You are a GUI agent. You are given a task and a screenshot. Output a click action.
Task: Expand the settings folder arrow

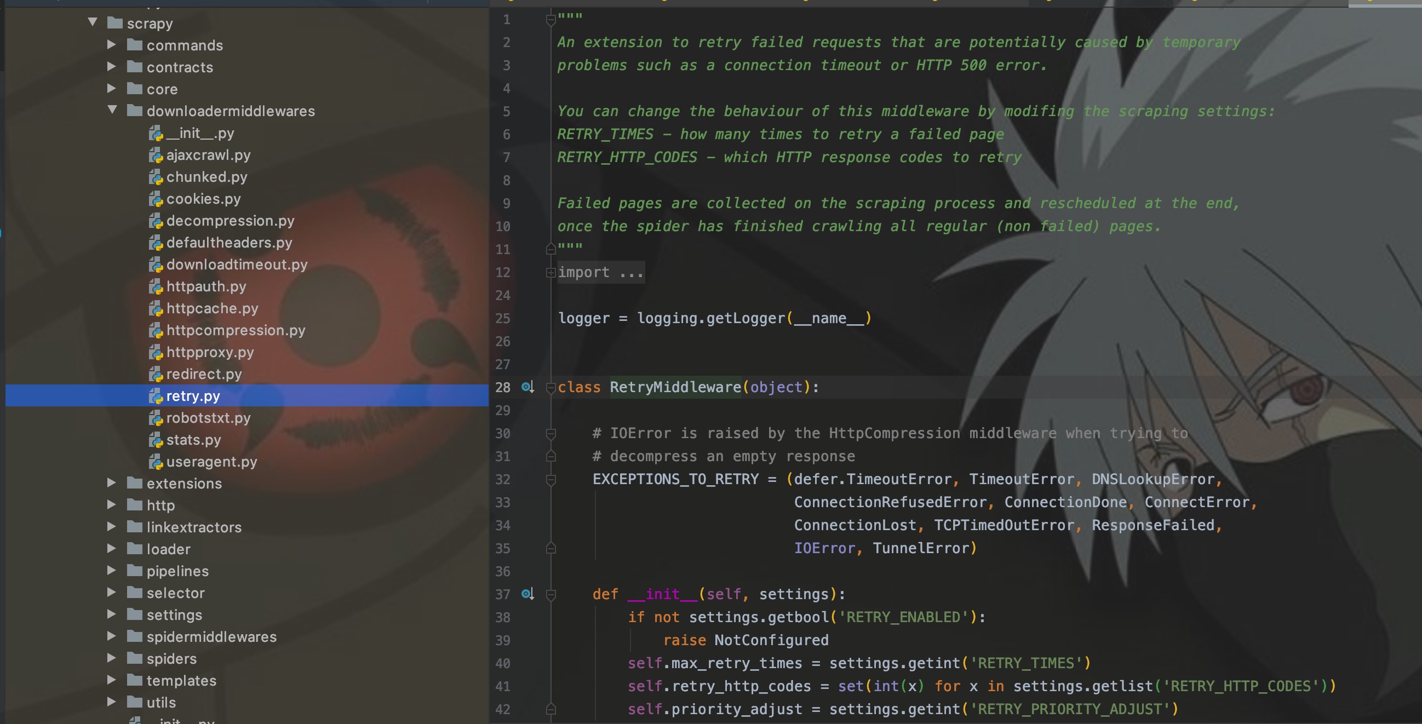[112, 614]
